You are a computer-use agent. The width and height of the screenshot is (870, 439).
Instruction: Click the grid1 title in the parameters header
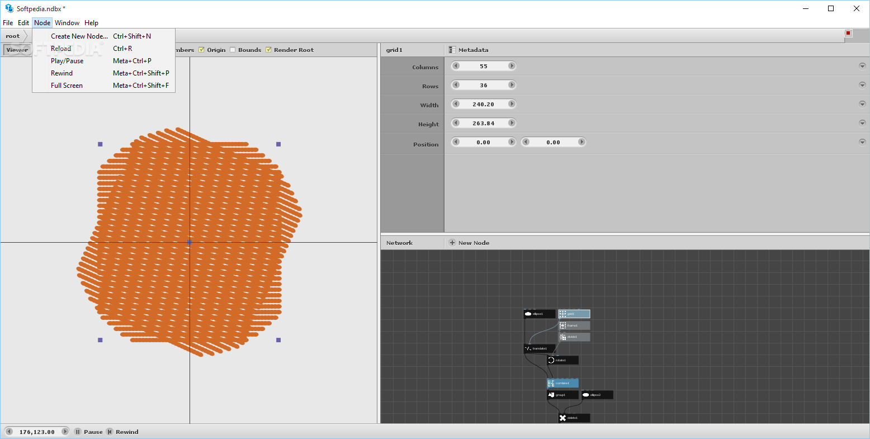(394, 50)
